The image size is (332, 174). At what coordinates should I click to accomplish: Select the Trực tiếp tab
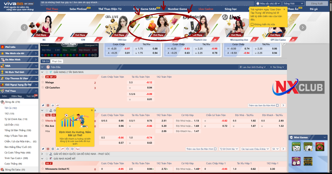coord(31,96)
